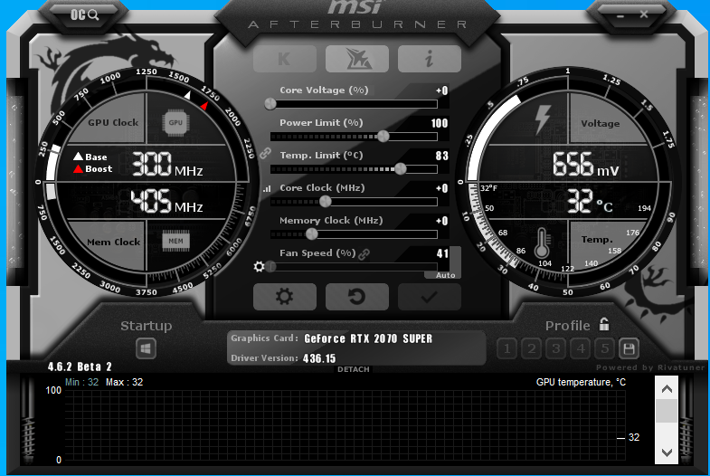Toggle the power and temp limit link icon

click(x=265, y=154)
